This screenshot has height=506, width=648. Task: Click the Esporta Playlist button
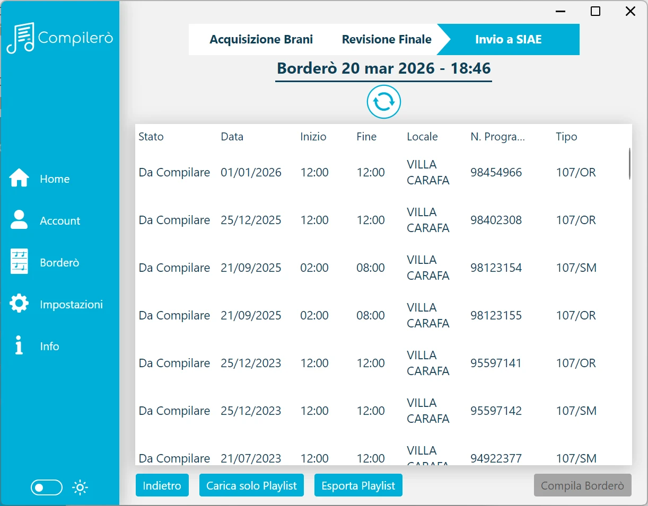(358, 485)
